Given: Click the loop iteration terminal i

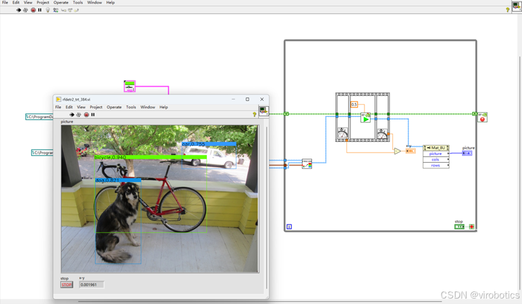Looking at the screenshot, I should 289,227.
